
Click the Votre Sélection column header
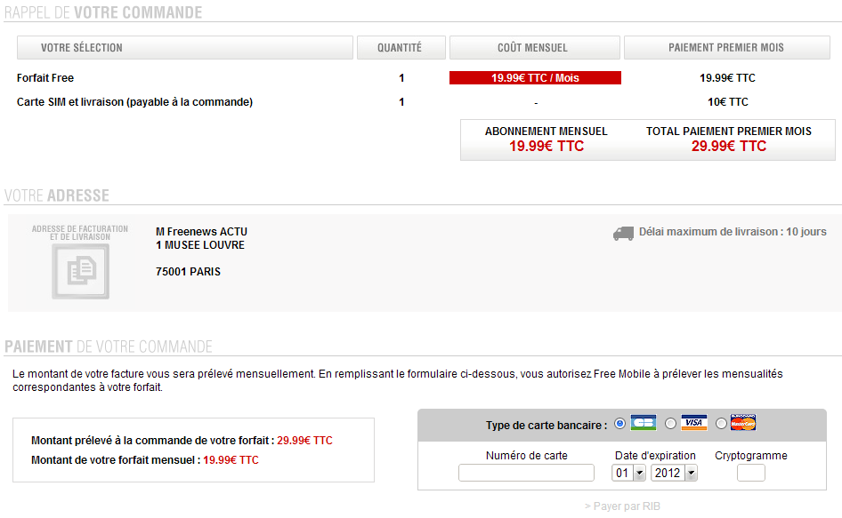point(185,48)
